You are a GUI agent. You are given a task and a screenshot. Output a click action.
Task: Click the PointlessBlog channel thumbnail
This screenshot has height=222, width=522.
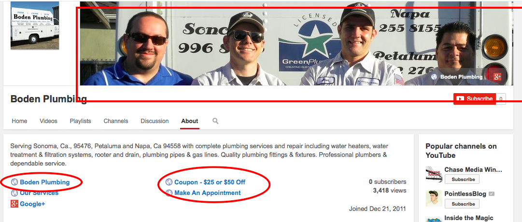click(x=434, y=198)
